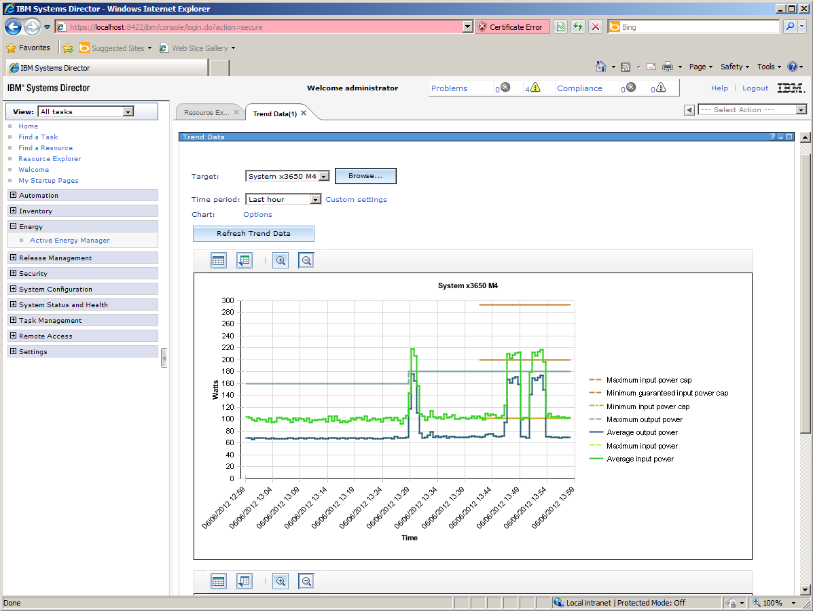Open Web Slice Gallery favorites item
The height and width of the screenshot is (611, 813).
197,48
